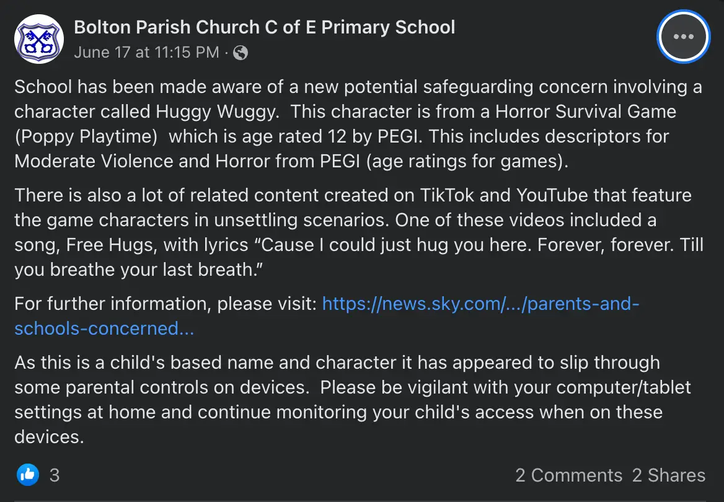Open Bolton Parish Church school page name
724x502 pixels.
click(x=264, y=27)
